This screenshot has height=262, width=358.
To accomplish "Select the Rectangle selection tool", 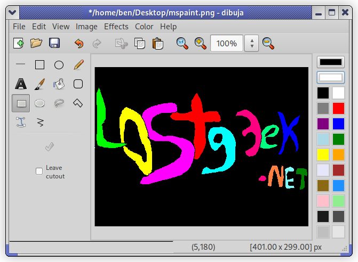I will (x=21, y=103).
